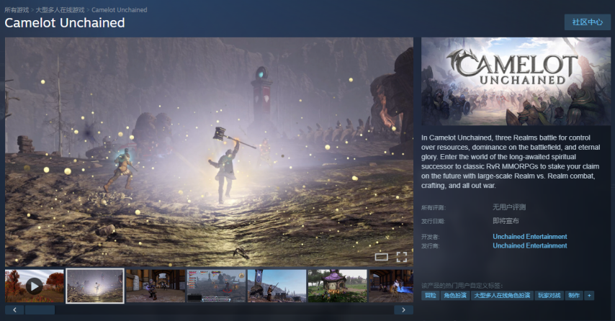Click the 大型多人在线角色扮演 tag
615x321 pixels.
pyautogui.click(x=502, y=296)
